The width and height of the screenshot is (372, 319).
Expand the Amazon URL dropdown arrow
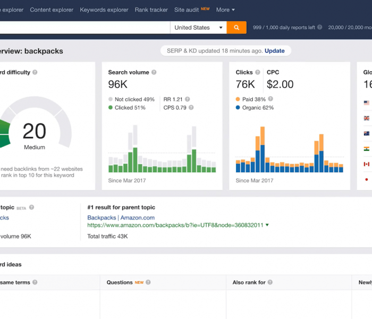[x=267, y=225]
